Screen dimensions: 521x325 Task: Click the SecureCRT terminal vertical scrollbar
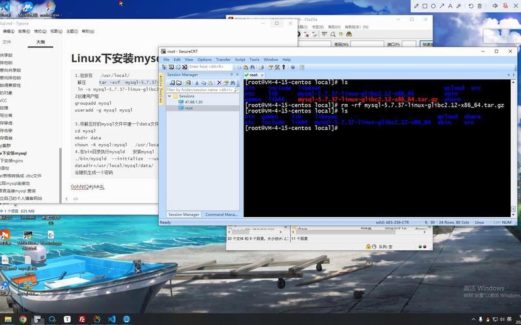(x=513, y=148)
